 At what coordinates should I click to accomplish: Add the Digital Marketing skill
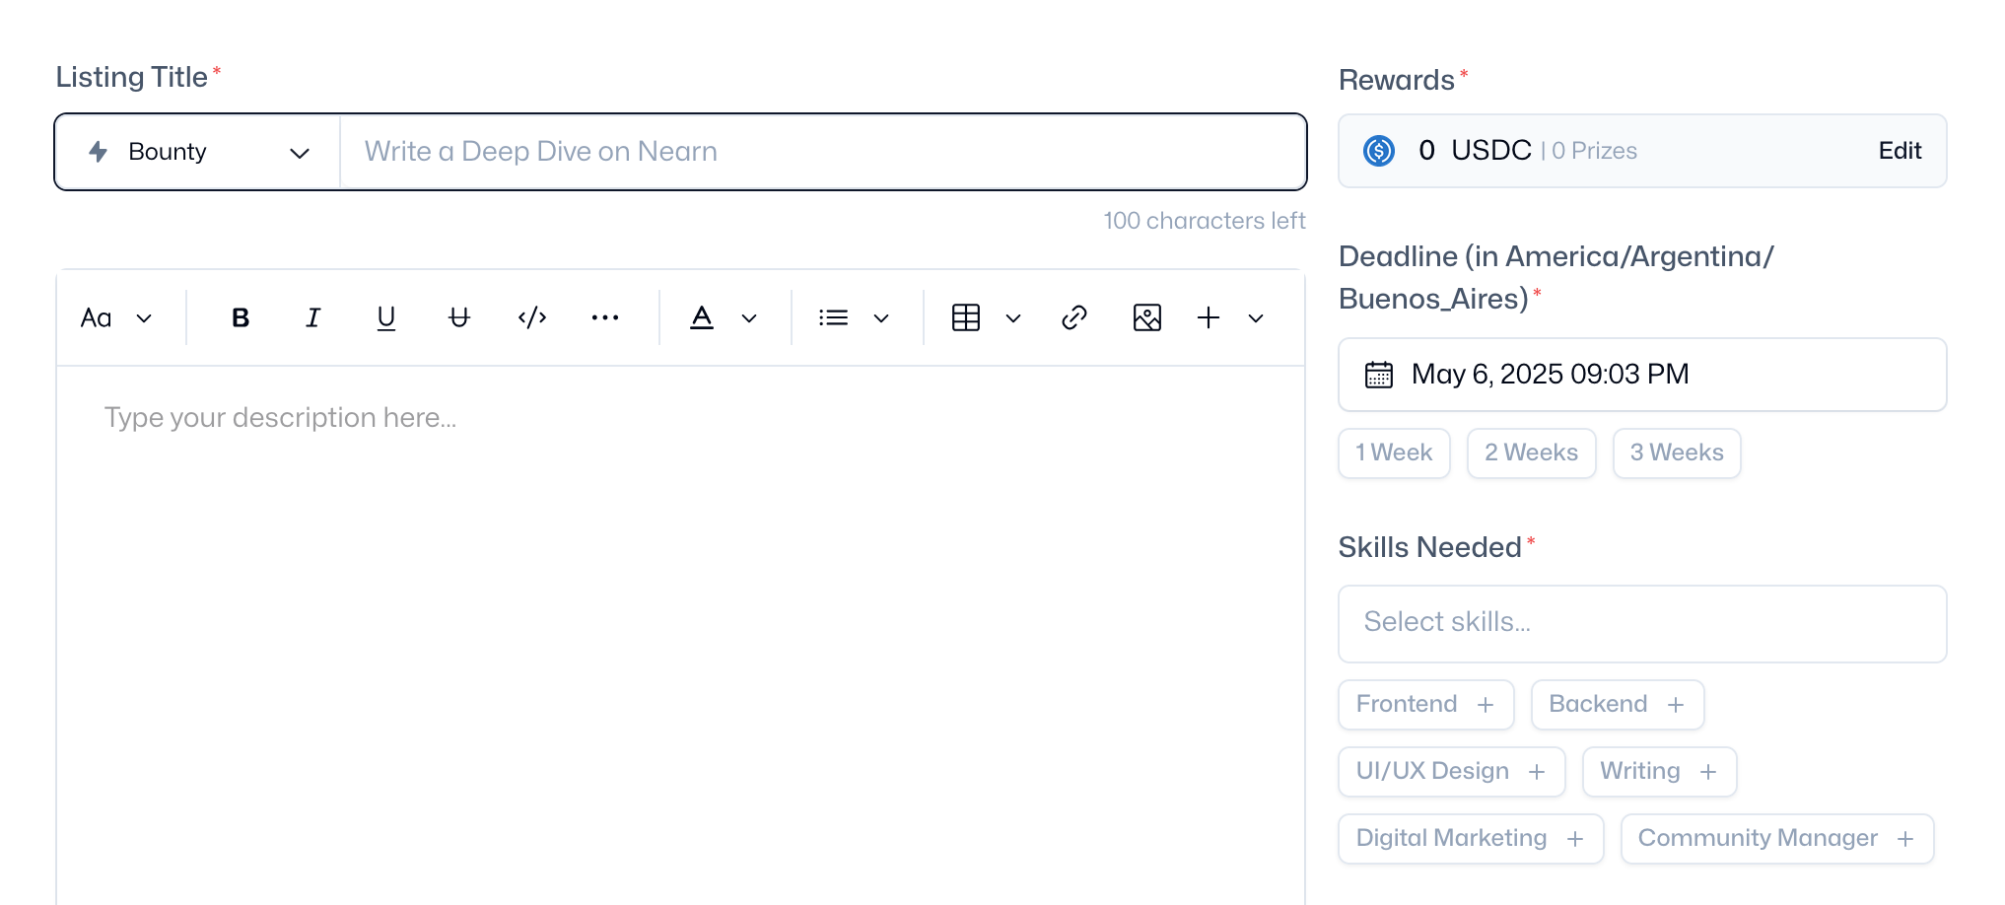pos(1471,839)
